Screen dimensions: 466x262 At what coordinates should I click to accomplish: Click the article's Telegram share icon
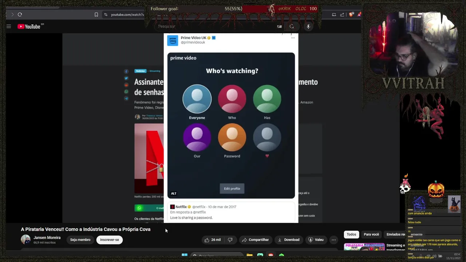coord(126,99)
